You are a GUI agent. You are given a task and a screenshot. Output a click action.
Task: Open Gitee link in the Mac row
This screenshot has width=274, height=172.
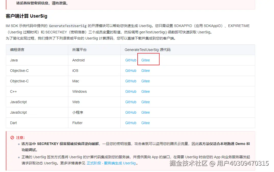click(x=146, y=81)
